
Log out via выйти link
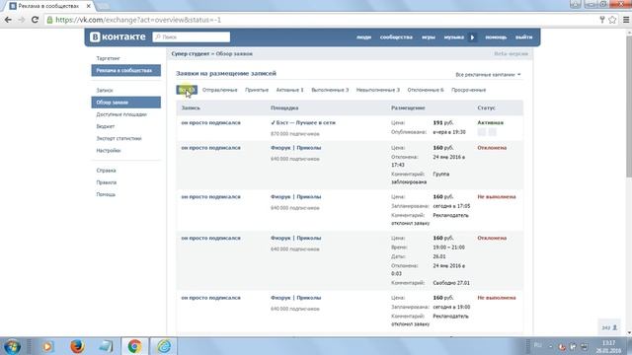coord(524,37)
